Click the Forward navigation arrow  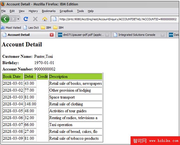point(13,19)
